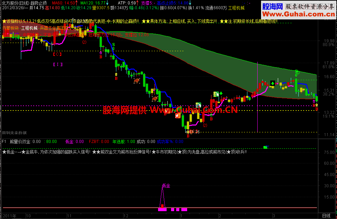This screenshot has height=219, width=337.
Task: Click the 振0.60(4.07%) amplitude value
Action: click(174, 8)
